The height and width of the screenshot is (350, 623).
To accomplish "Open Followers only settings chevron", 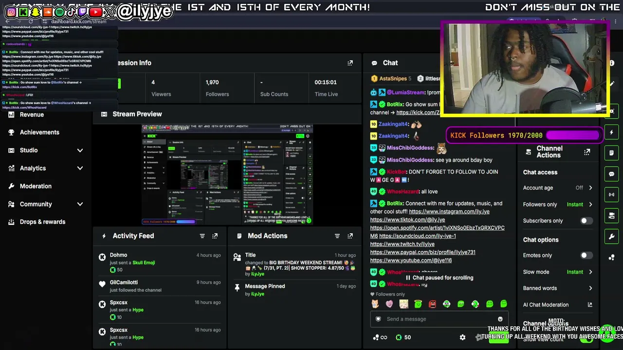I will point(590,205).
